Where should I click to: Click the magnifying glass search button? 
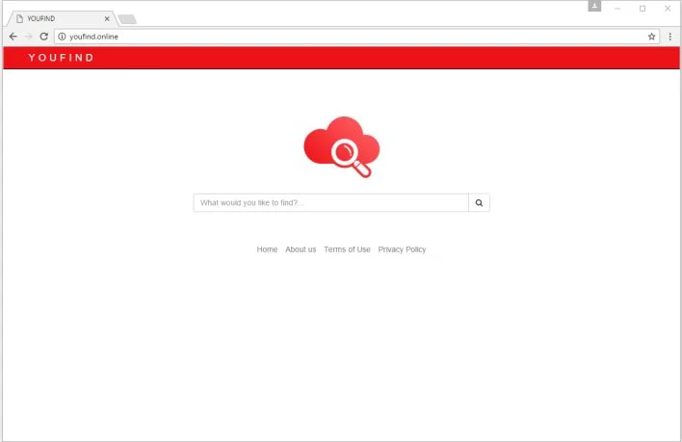pos(479,202)
